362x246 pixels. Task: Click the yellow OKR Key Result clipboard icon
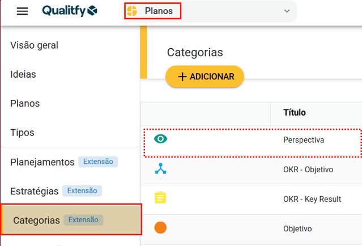click(x=161, y=198)
